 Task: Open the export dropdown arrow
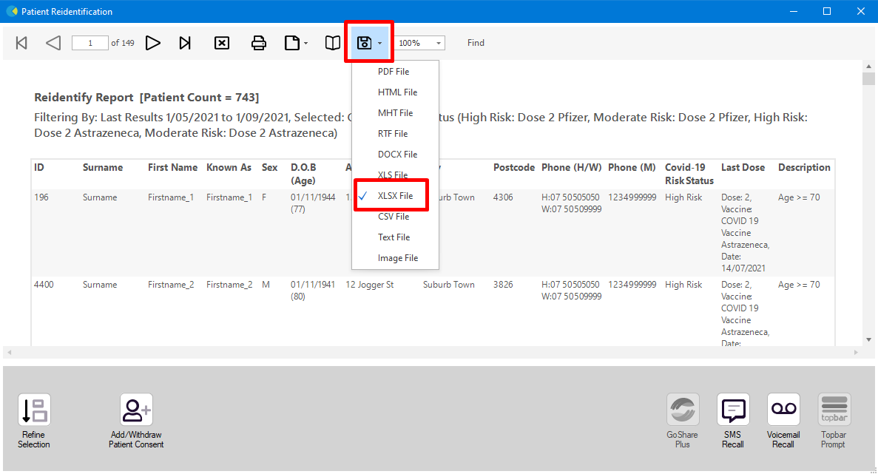pyautogui.click(x=379, y=43)
